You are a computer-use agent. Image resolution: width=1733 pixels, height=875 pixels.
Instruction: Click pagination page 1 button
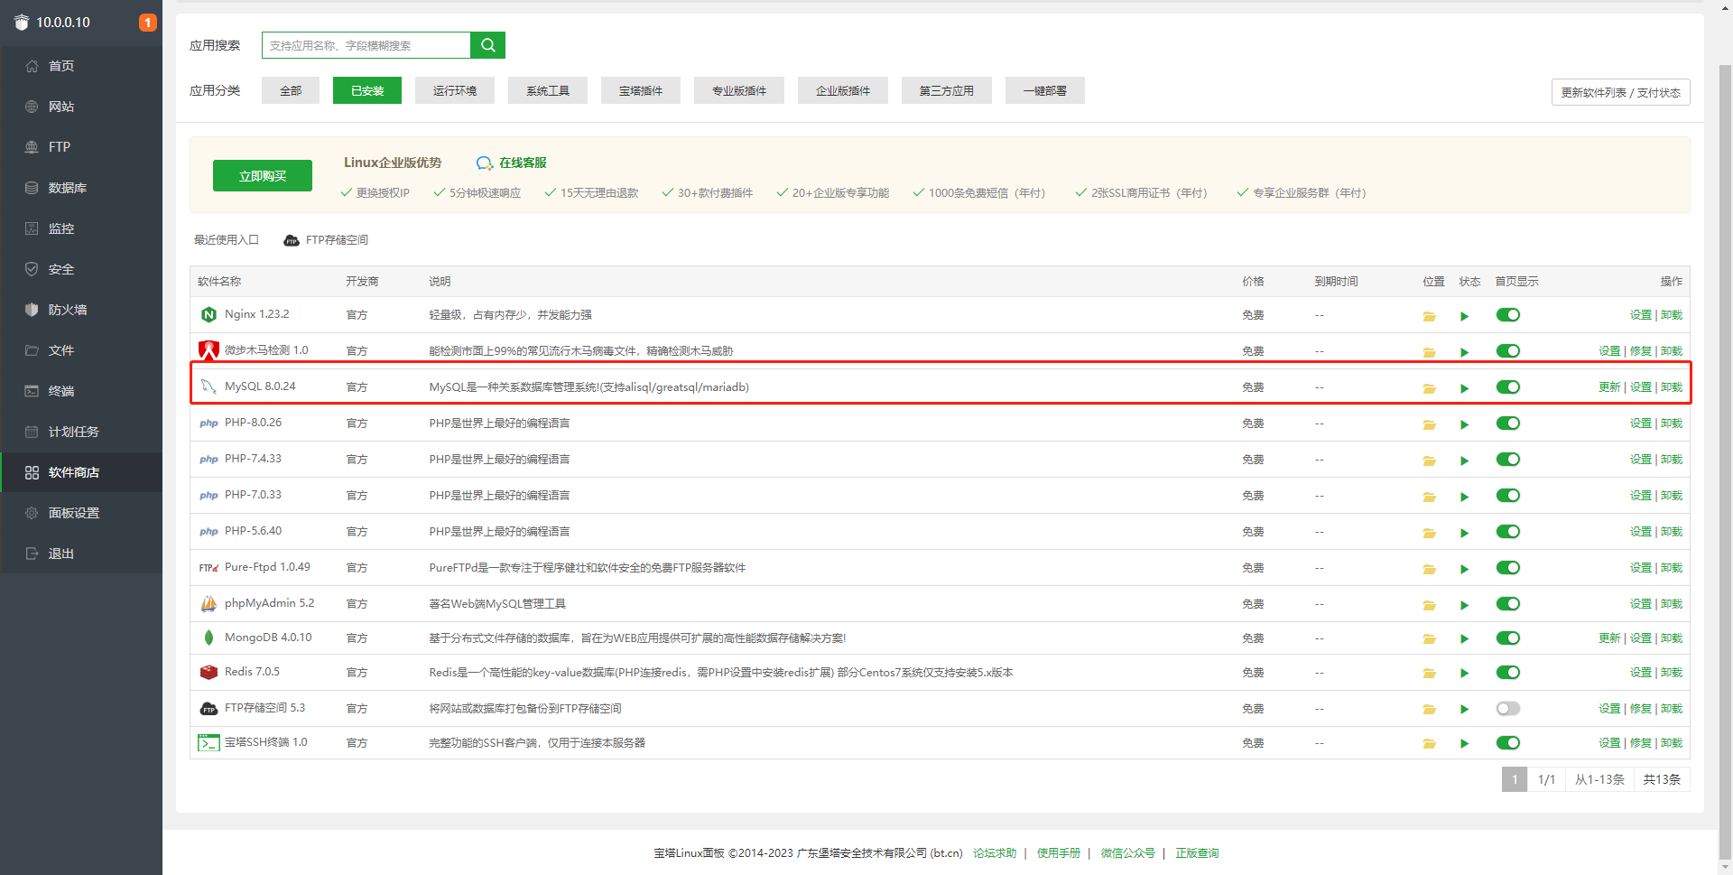[x=1515, y=779]
